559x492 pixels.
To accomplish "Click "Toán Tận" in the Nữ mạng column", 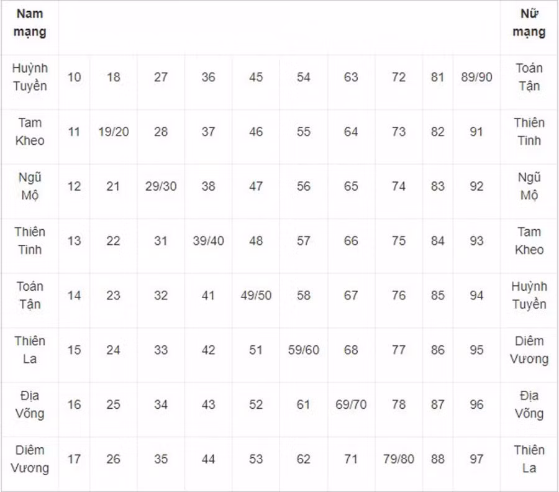I will click(x=529, y=77).
